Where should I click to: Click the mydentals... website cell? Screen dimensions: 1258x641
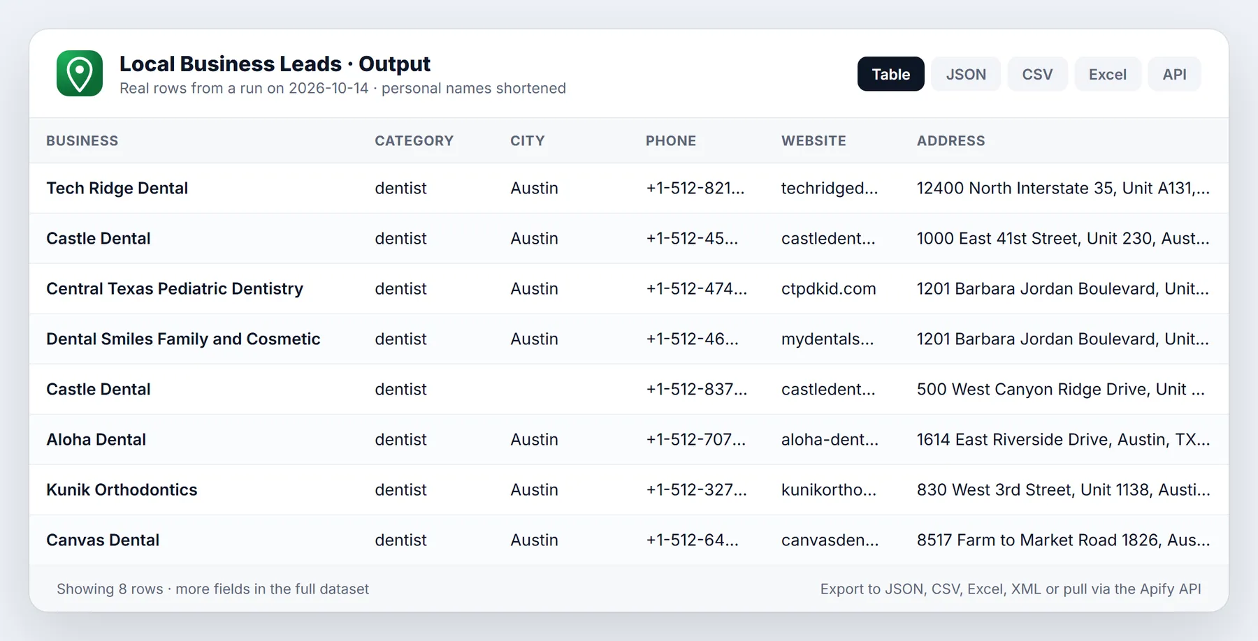click(x=827, y=339)
